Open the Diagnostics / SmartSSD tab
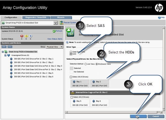 (x=36, y=18)
